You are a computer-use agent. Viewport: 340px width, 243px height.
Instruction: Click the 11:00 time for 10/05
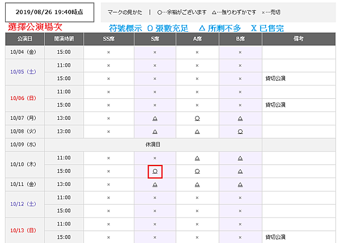pos(63,66)
